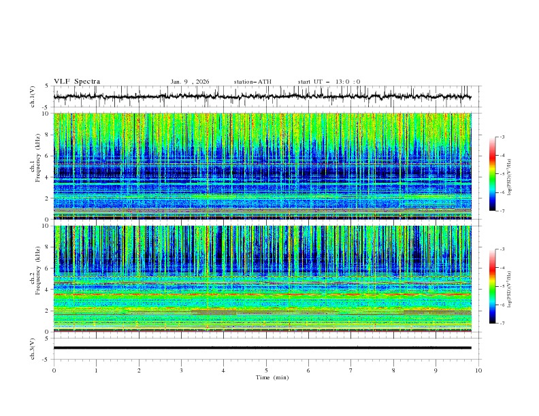Click time axis tick label "6"
The width and height of the screenshot is (539, 416).
point(308,370)
